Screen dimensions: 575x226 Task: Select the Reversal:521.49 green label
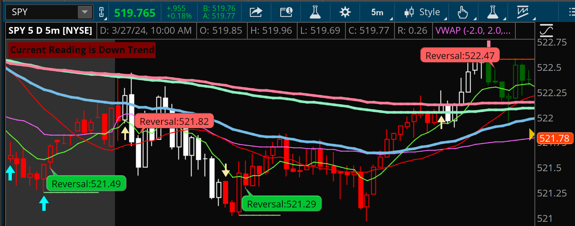coord(86,184)
